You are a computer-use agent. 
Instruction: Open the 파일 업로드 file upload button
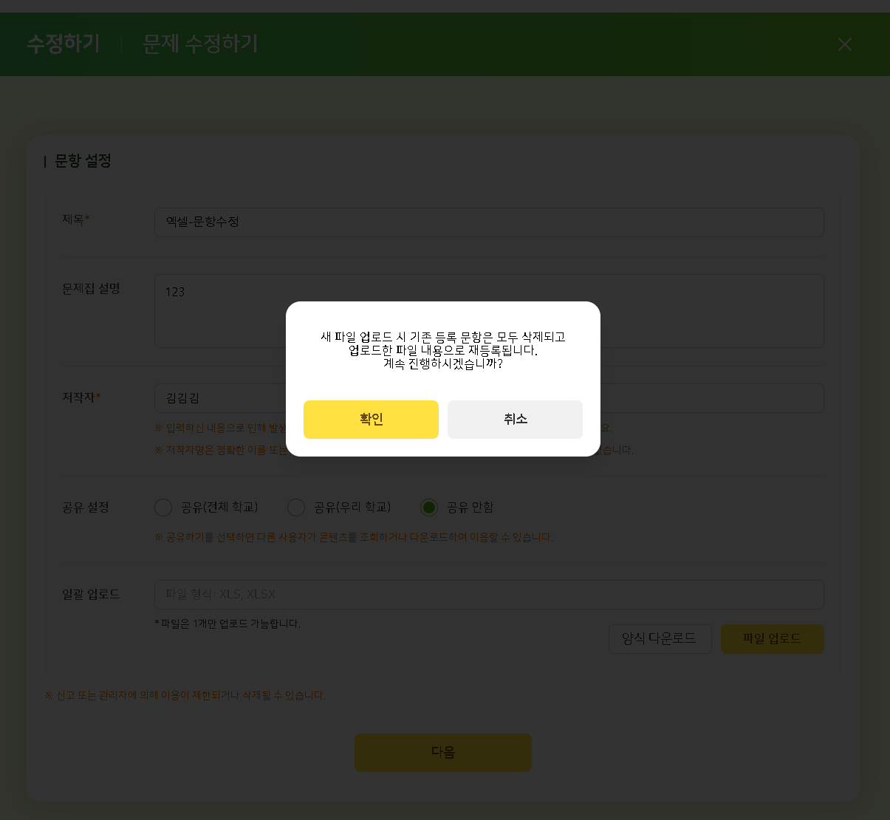(773, 639)
